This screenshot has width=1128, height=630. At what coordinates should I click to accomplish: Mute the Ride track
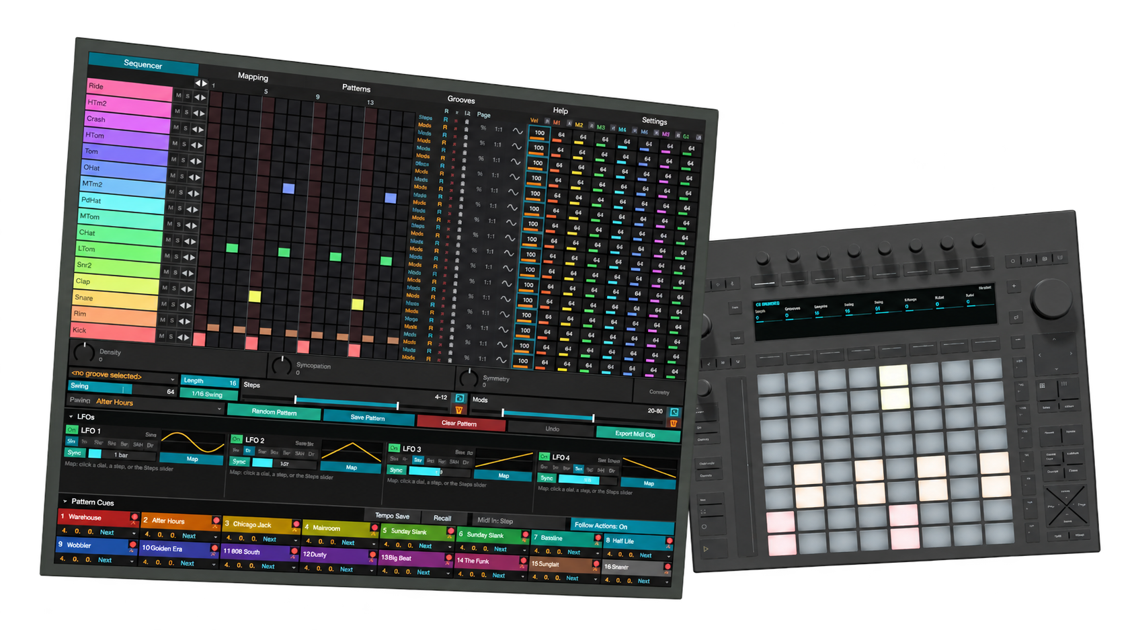(x=178, y=95)
